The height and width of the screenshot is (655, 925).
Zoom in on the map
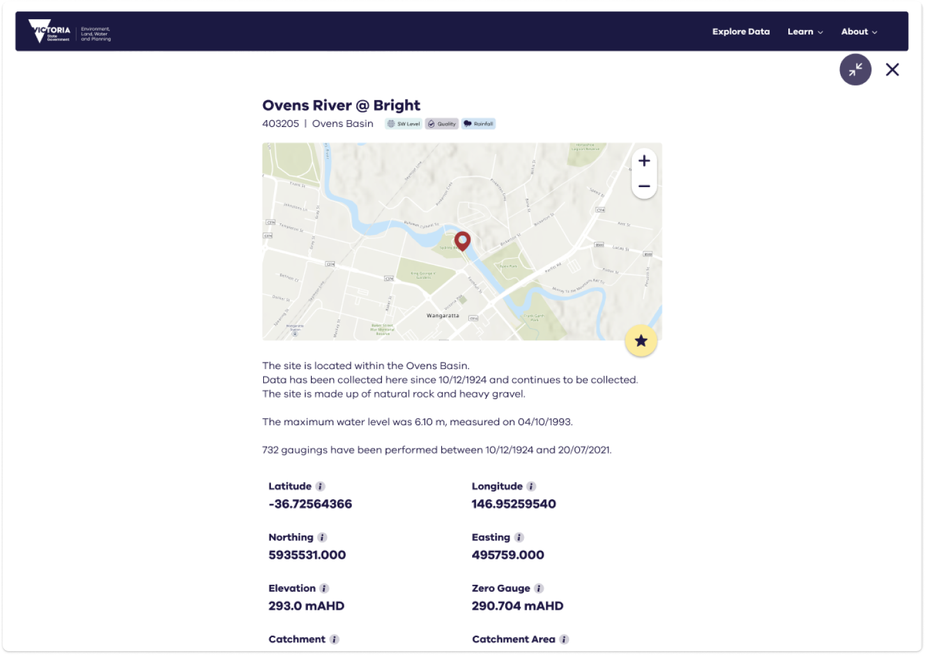(x=644, y=161)
